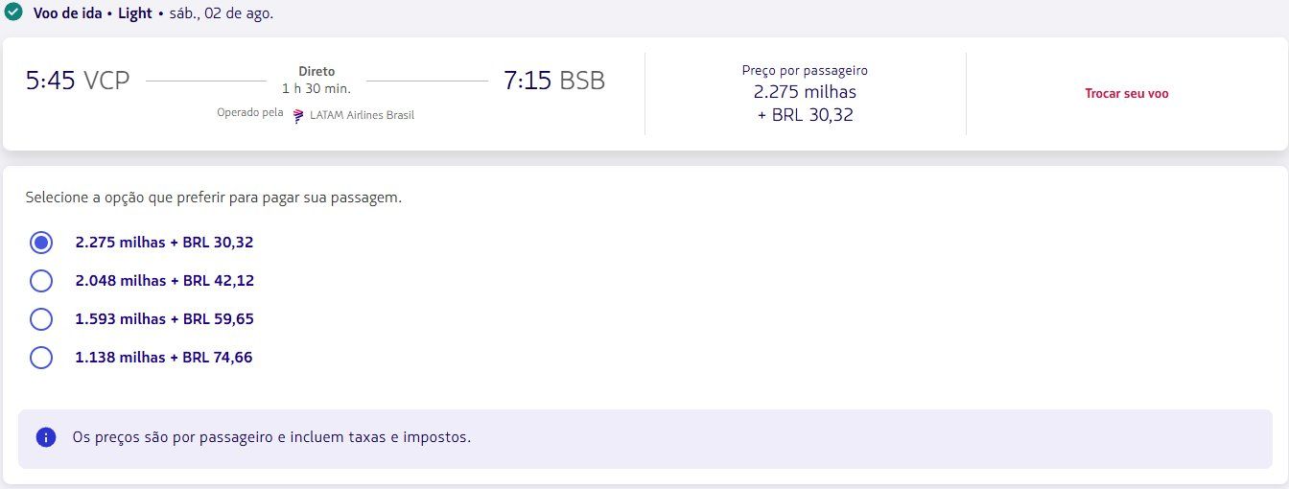Select the 2.275 milhas + BRL 30,32 radio button
Screen dimensions: 1289x489
coord(41,243)
